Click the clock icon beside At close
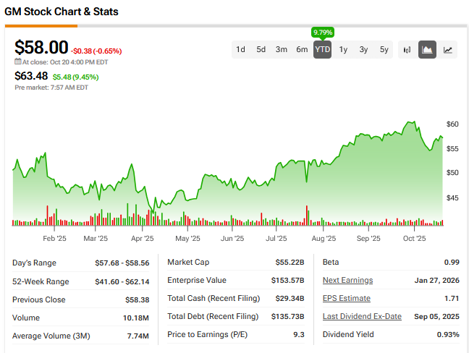The image size is (469, 353). (x=18, y=62)
